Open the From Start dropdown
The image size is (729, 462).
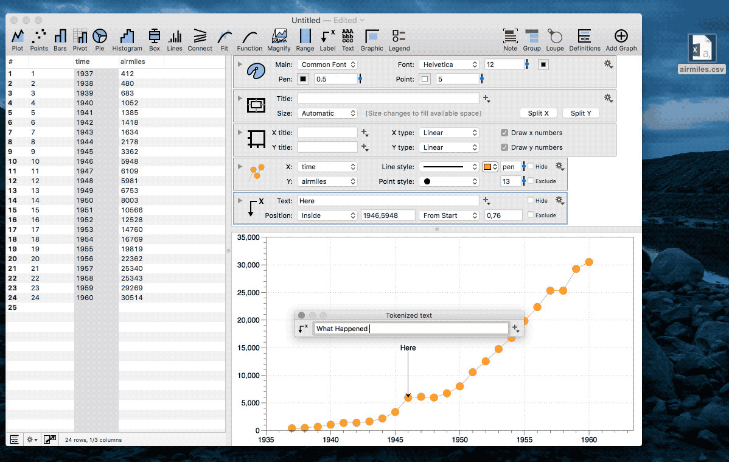pos(449,215)
